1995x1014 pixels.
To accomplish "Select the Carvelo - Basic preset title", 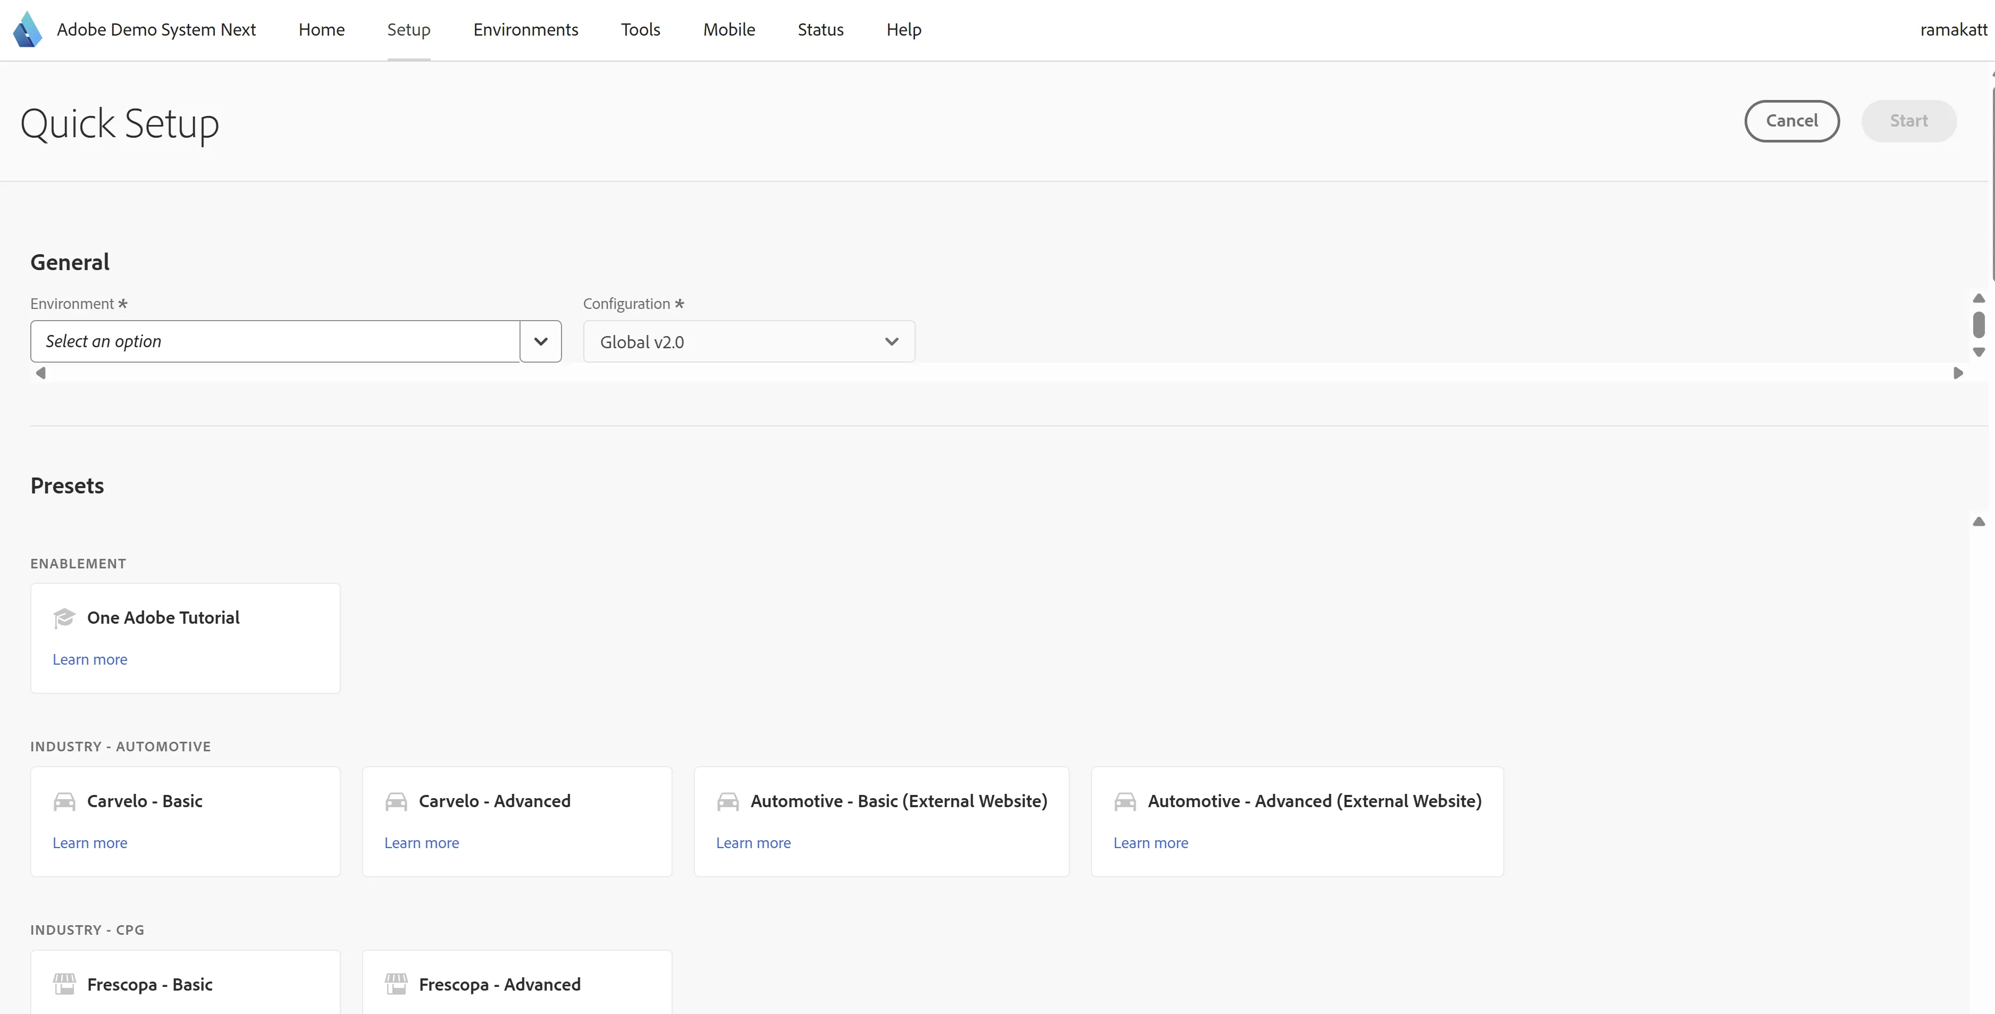I will pyautogui.click(x=145, y=801).
